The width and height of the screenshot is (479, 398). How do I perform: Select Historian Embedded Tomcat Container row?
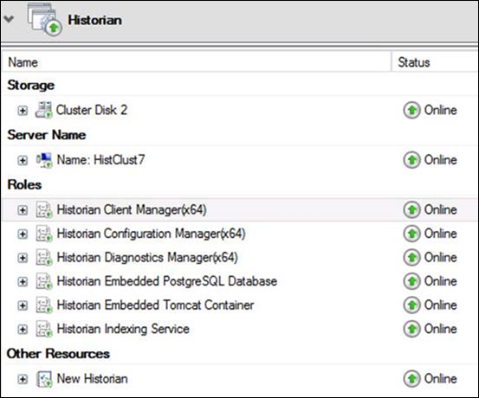[239, 305]
